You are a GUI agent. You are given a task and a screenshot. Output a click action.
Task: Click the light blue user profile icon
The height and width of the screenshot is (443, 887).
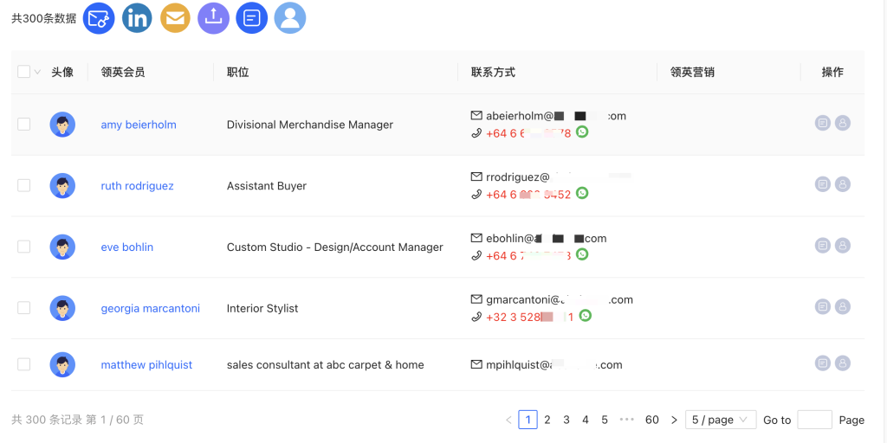[x=290, y=18]
